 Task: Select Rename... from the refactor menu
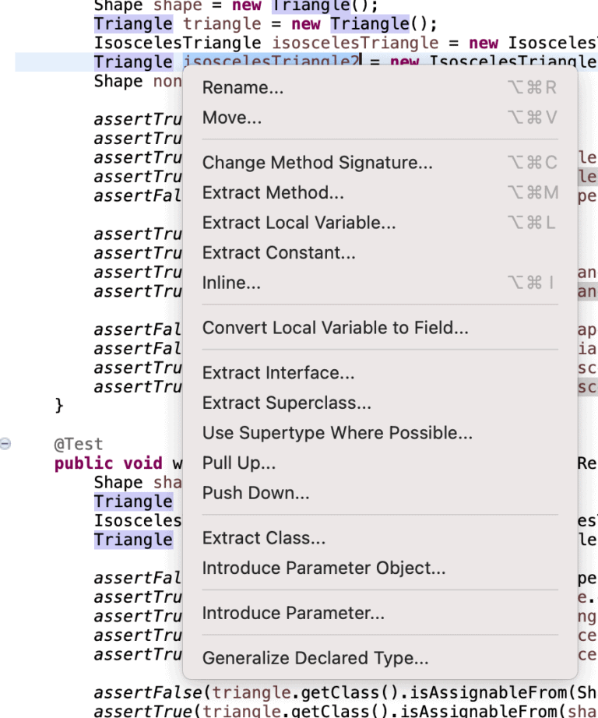pyautogui.click(x=241, y=87)
